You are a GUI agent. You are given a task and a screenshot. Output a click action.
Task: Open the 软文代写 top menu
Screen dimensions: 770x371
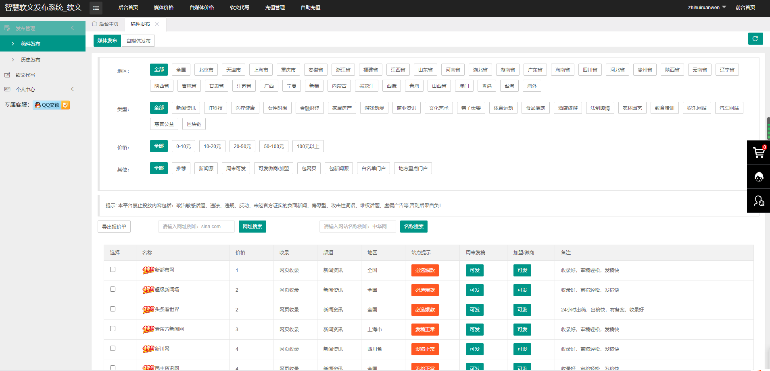pyautogui.click(x=240, y=8)
